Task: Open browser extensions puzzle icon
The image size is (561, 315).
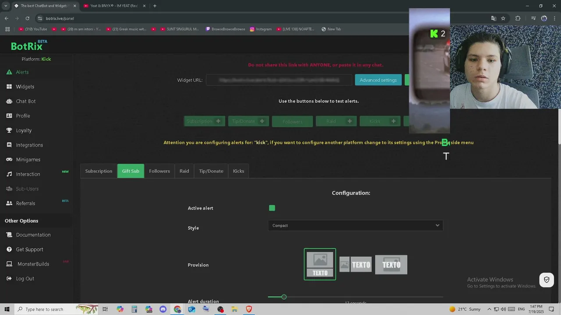Action: (518, 18)
